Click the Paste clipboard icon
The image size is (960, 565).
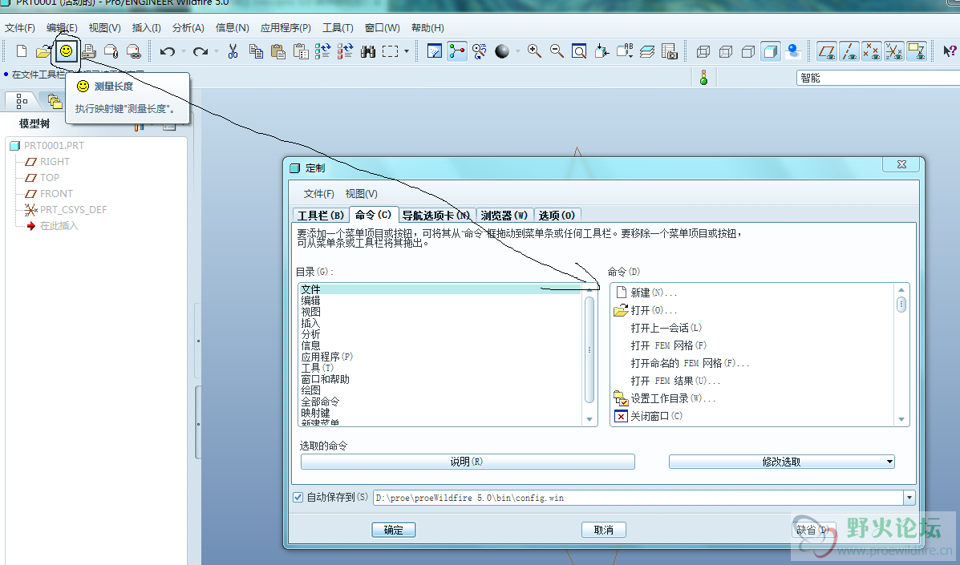coord(278,51)
